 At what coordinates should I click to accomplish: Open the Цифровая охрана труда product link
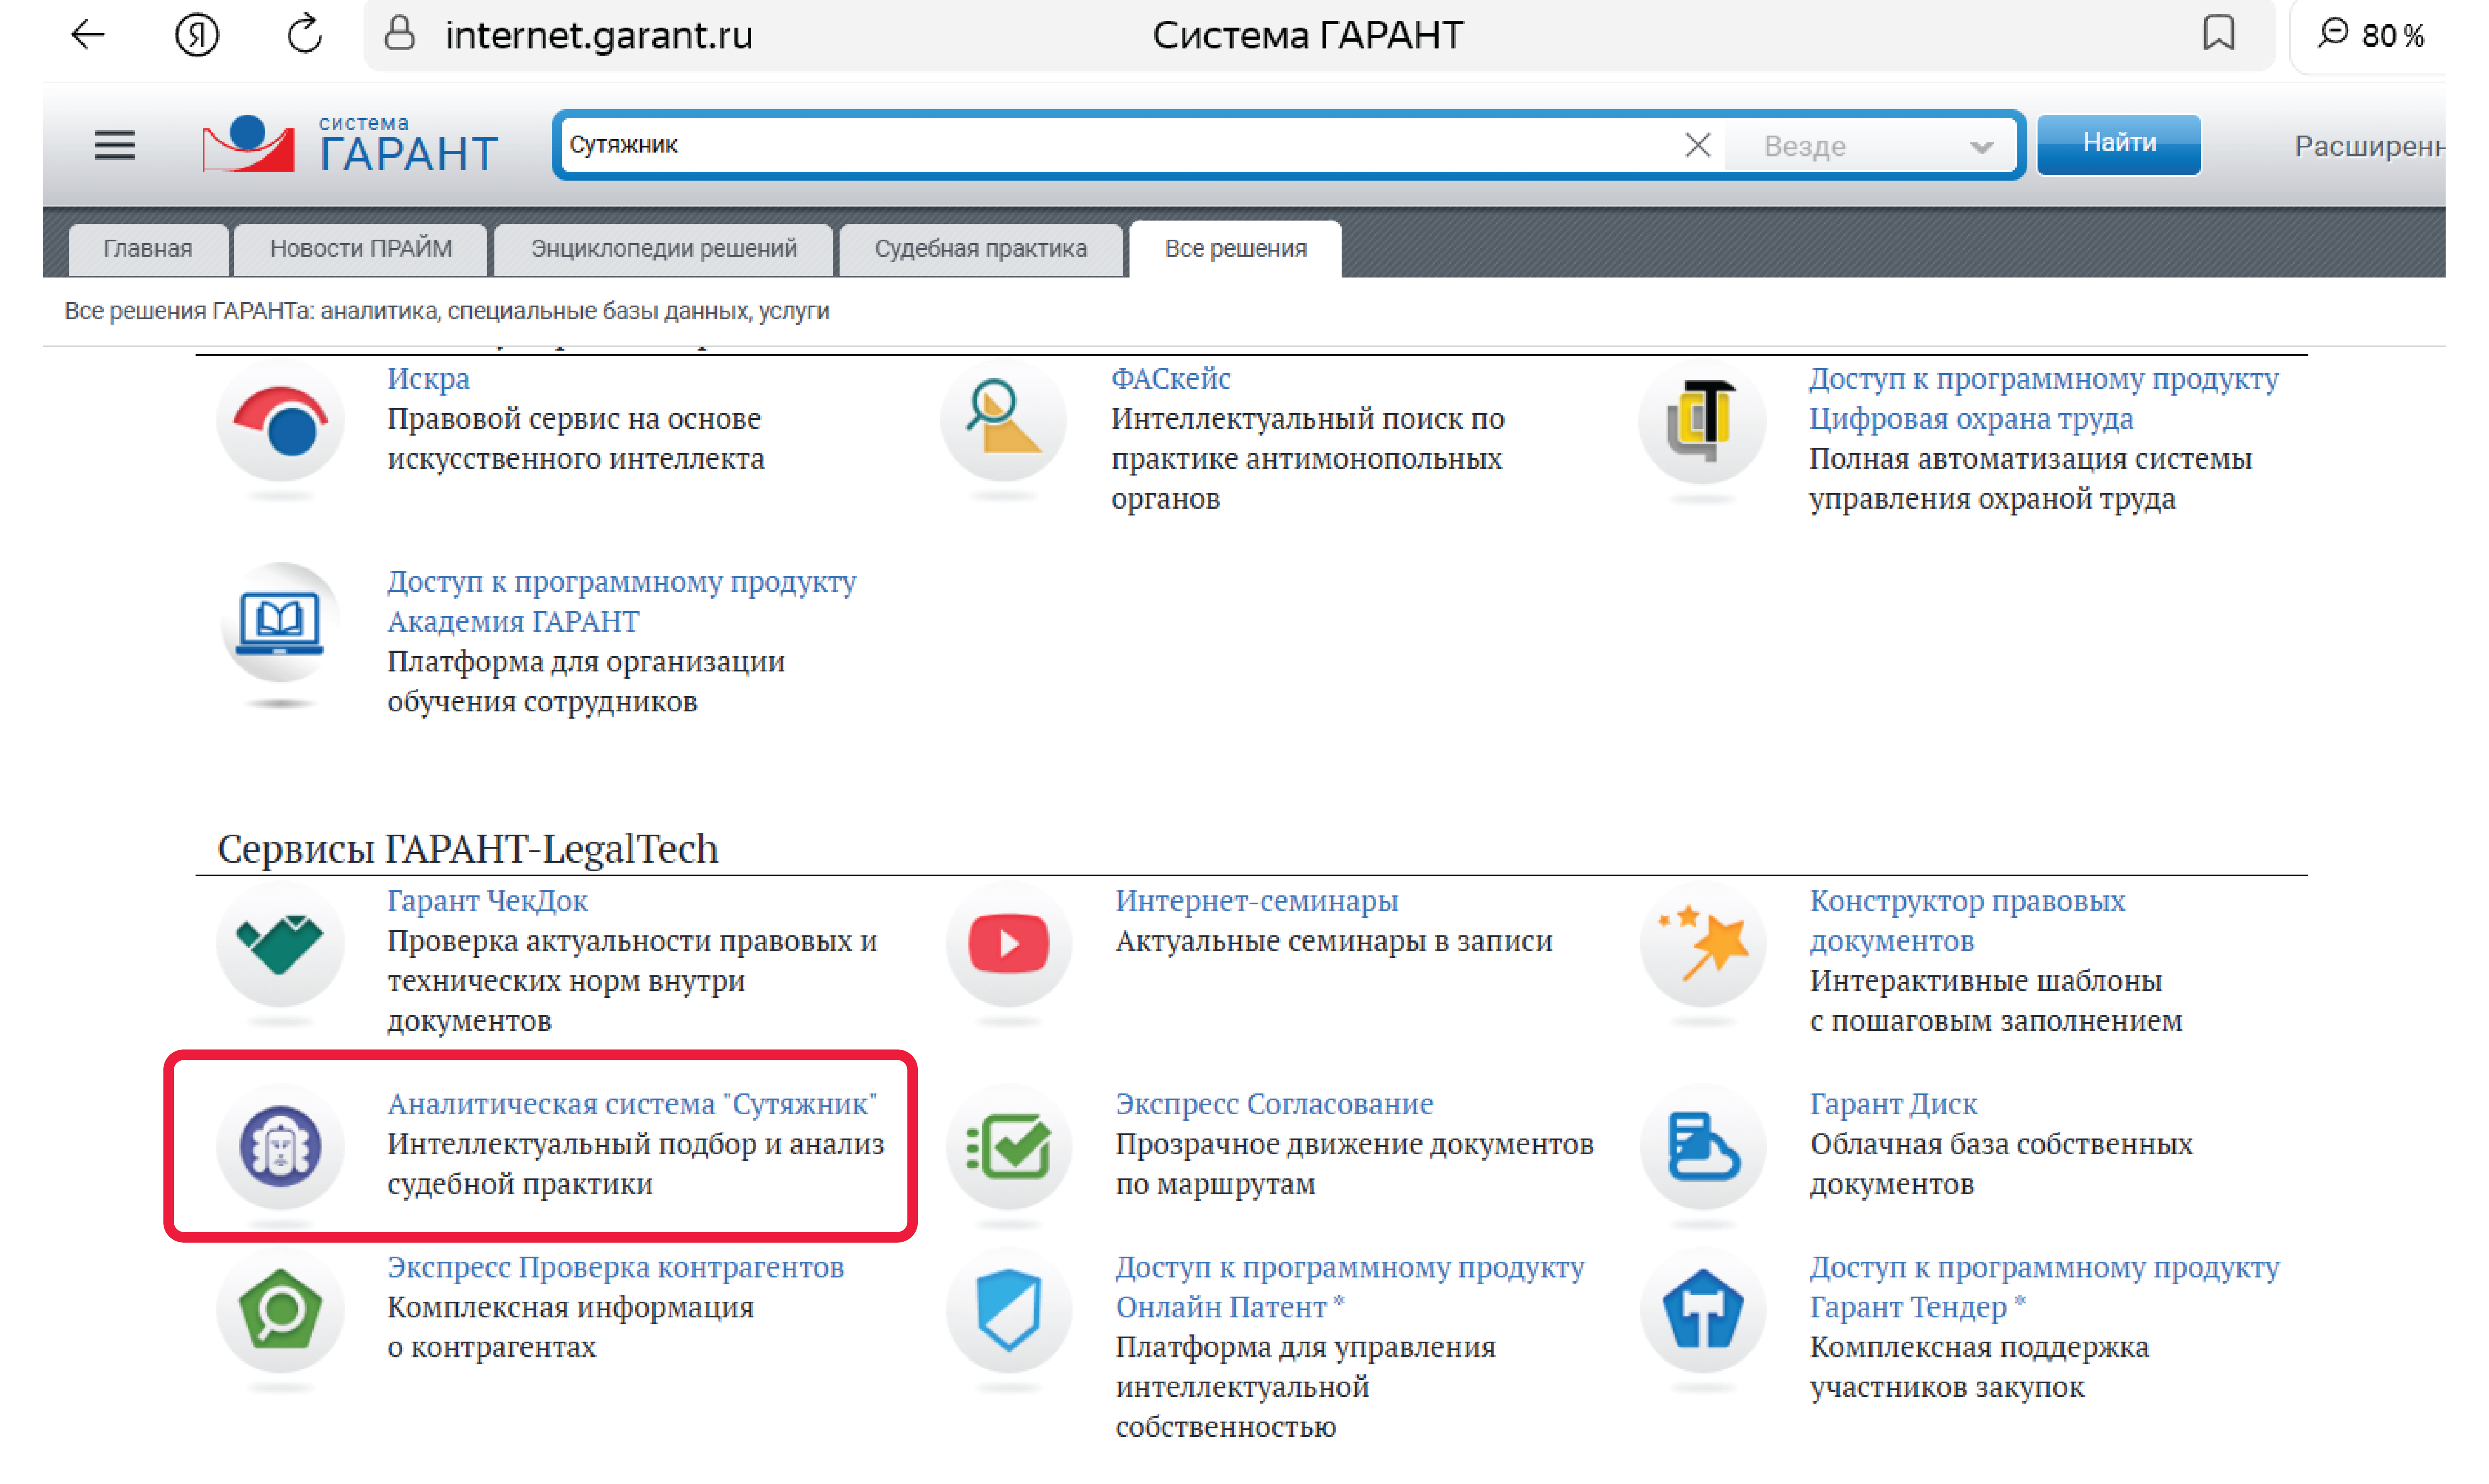(x=2043, y=398)
